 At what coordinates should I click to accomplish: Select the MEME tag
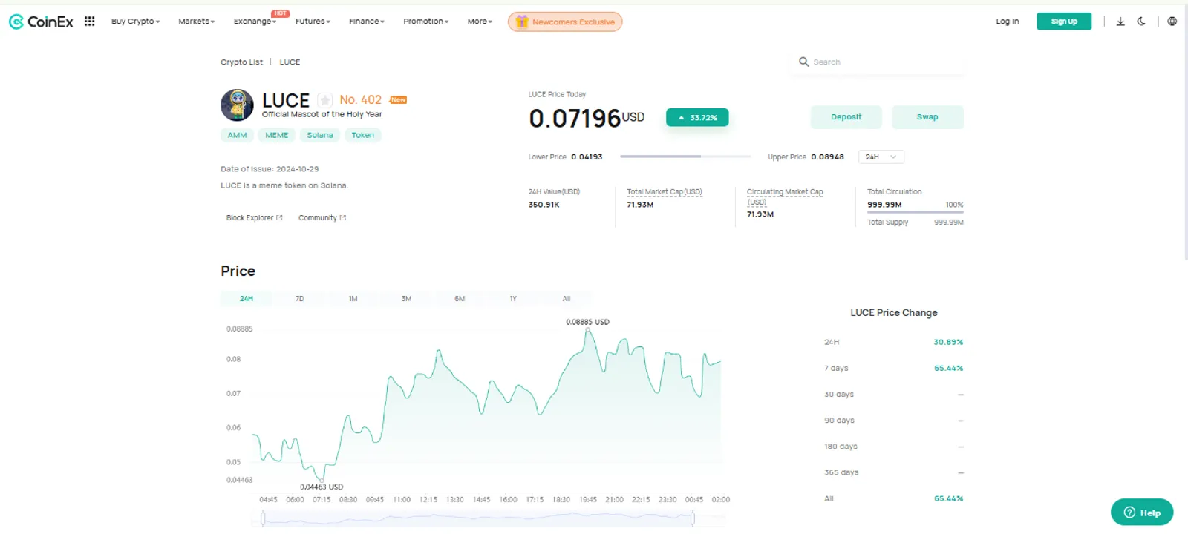[x=277, y=135]
